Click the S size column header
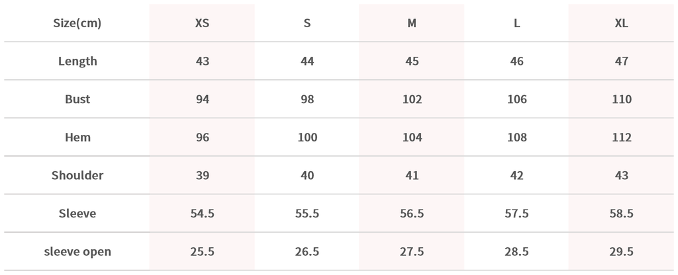The image size is (678, 275). 307,23
